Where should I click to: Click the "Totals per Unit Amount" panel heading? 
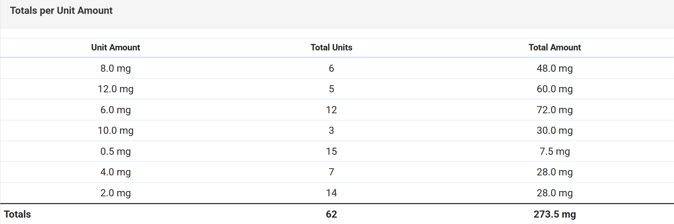point(61,11)
